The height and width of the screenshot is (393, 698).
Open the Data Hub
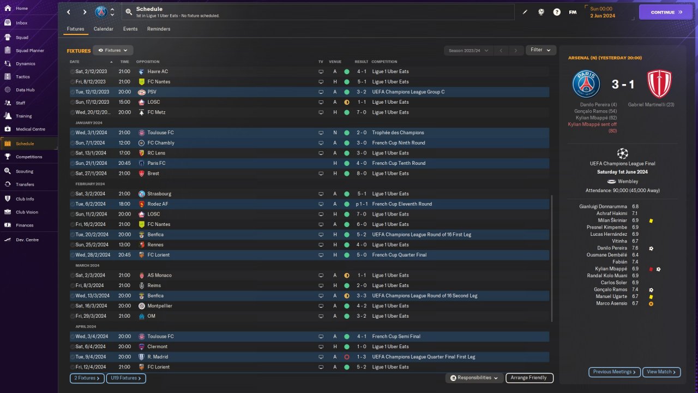pos(25,90)
